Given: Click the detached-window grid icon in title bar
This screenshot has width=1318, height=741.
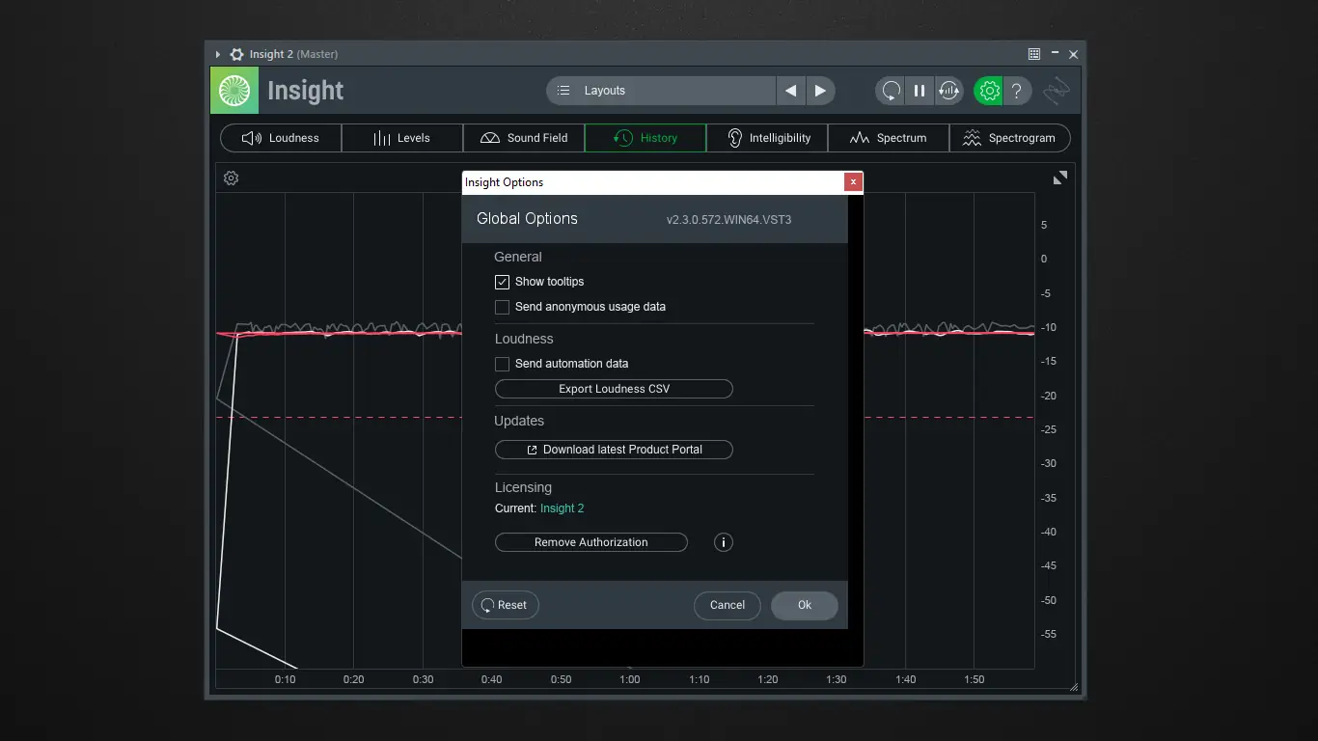Looking at the screenshot, I should pos(1034,54).
